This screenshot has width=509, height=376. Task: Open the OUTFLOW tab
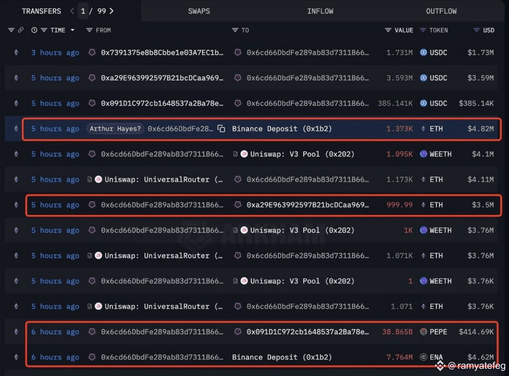coord(441,11)
